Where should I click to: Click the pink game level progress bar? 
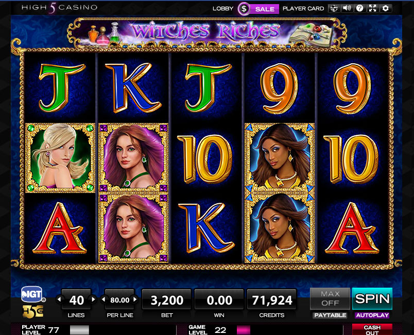243,330
